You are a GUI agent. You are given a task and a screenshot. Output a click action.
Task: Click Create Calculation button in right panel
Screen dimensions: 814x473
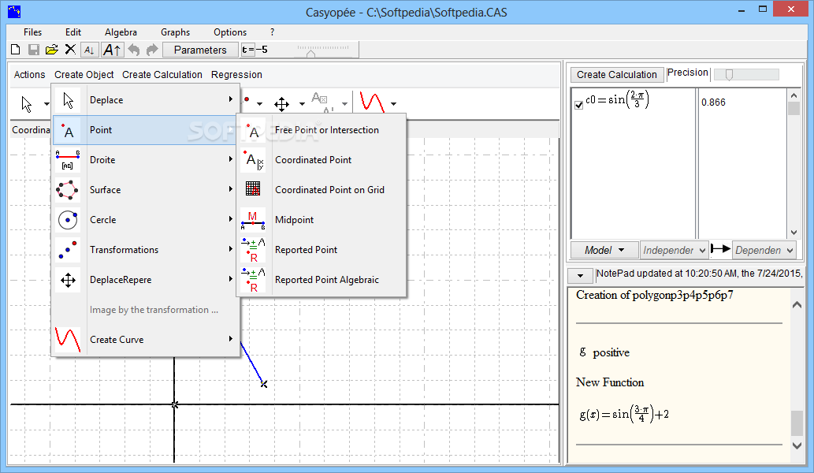[617, 75]
